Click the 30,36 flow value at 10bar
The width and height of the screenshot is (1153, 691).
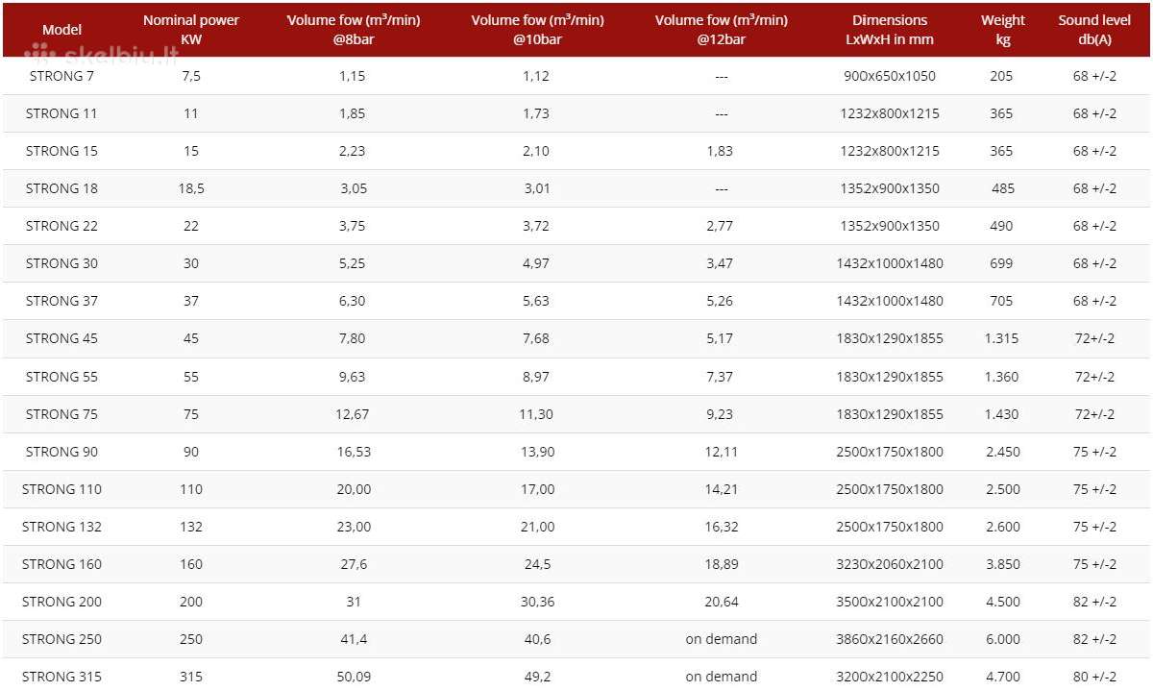point(536,602)
